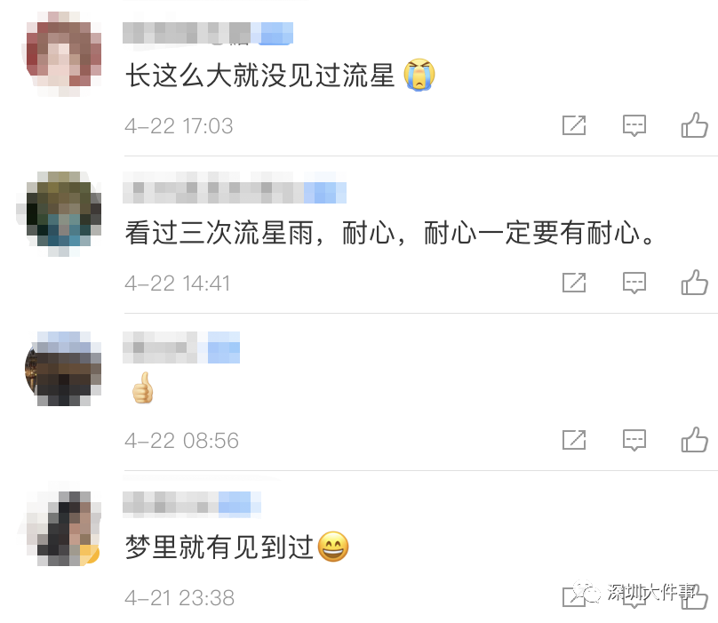Image resolution: width=718 pixels, height=623 pixels.
Task: Open username above the dream comment
Action: (192, 504)
